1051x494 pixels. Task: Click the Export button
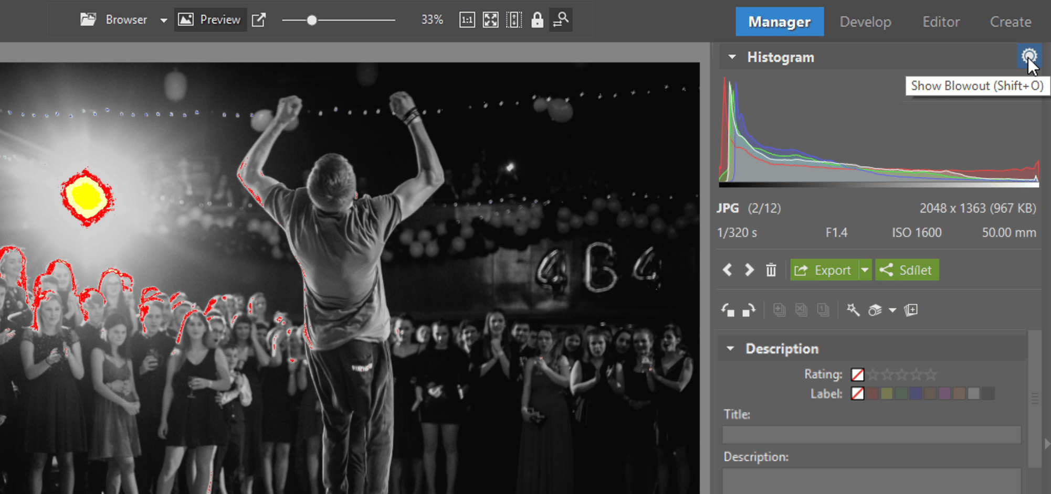pos(824,270)
